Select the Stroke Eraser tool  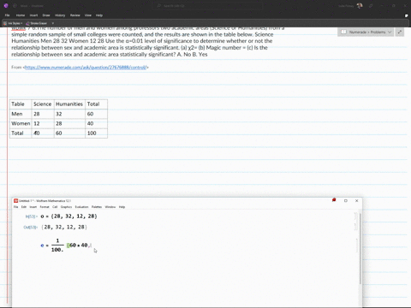coord(37,23)
